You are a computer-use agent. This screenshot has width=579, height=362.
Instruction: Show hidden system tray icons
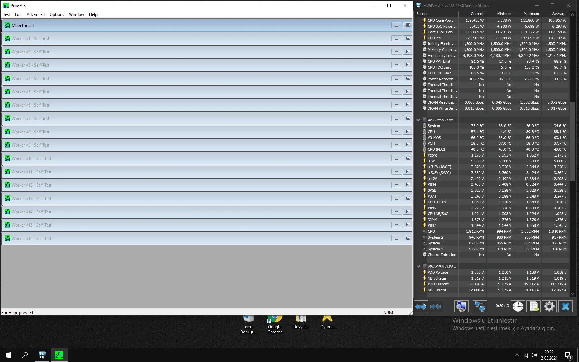[x=517, y=355]
